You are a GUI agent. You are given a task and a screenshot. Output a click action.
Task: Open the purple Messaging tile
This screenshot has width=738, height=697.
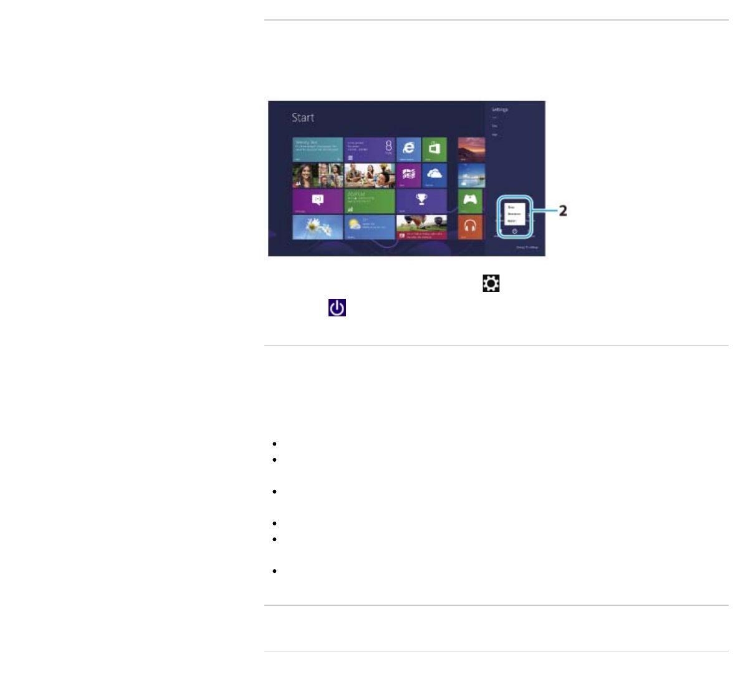point(318,201)
